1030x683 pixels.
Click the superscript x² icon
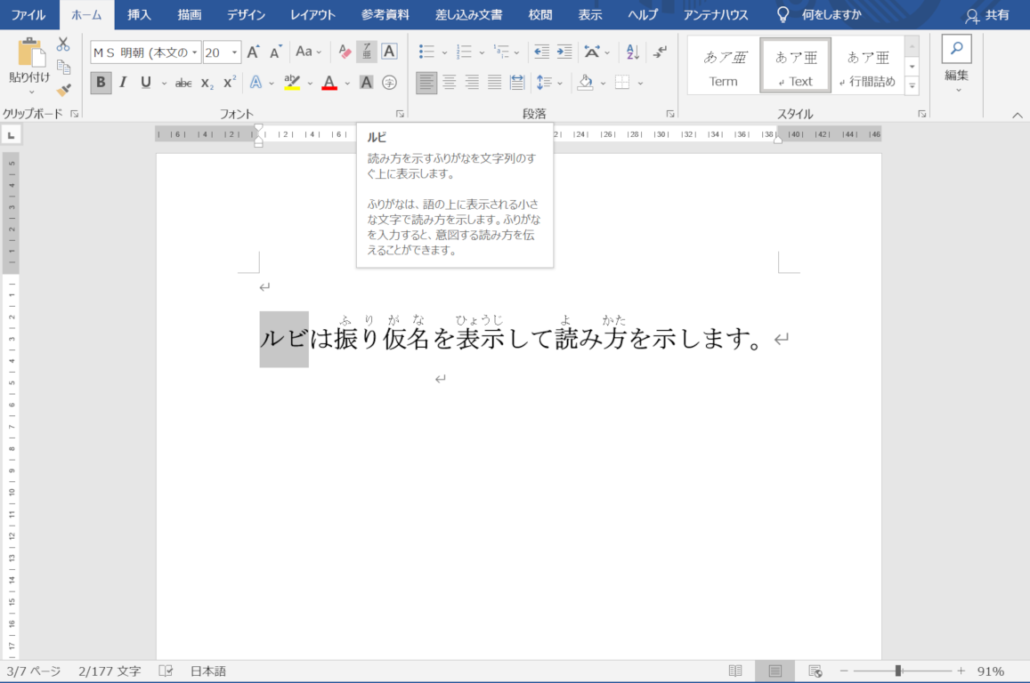230,83
